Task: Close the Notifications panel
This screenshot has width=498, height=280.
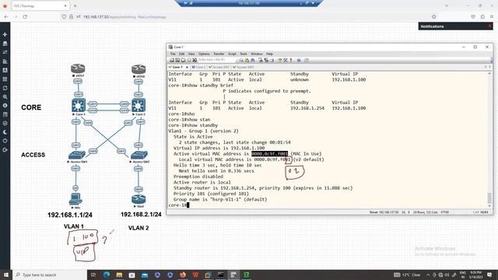Action: (489, 26)
